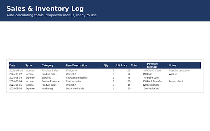Click quantity "8" in the 2026-08-05 row
This screenshot has height=131, width=210.
[113, 85]
